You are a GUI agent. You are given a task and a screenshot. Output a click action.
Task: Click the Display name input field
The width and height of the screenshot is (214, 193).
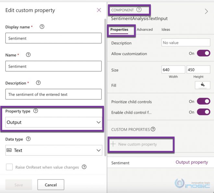click(53, 38)
